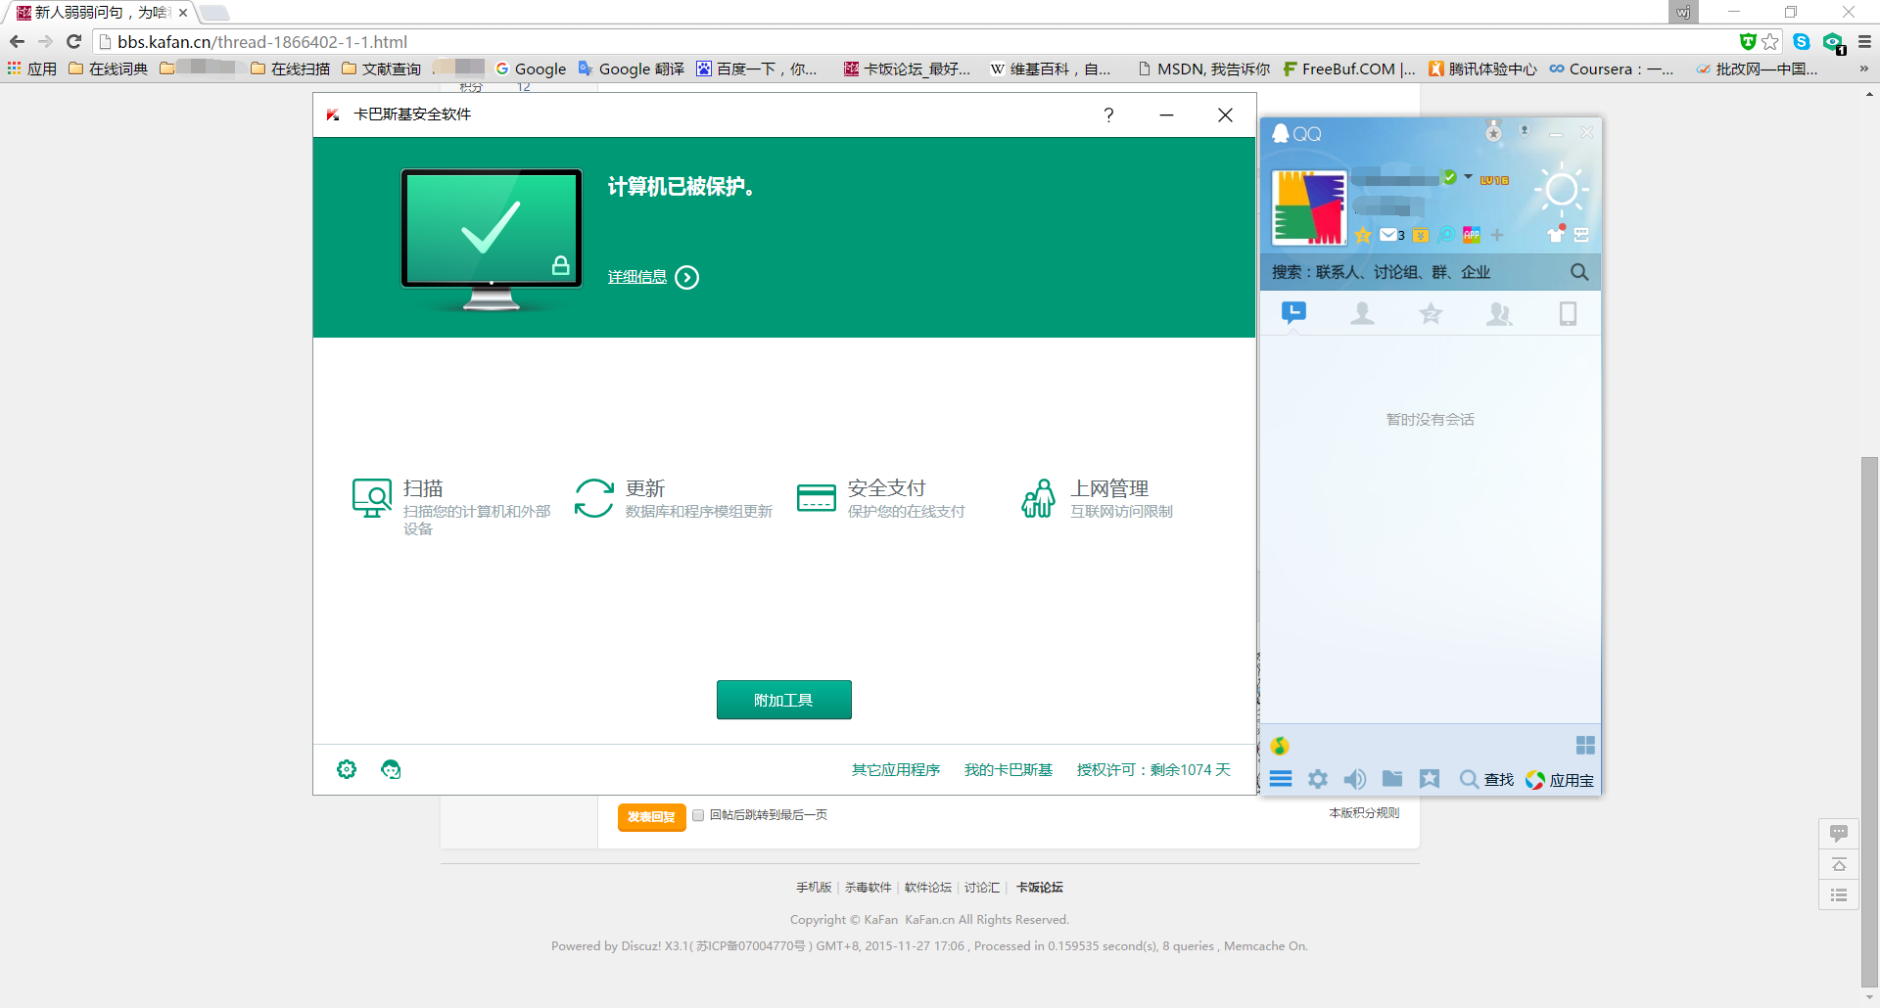Open 其它应用程序 link in Kaspersky
The width and height of the screenshot is (1880, 1008).
pyautogui.click(x=896, y=770)
